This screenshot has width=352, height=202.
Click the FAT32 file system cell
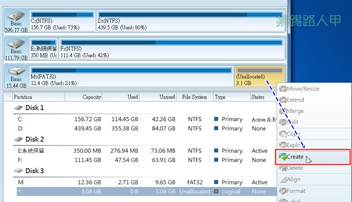(195, 182)
